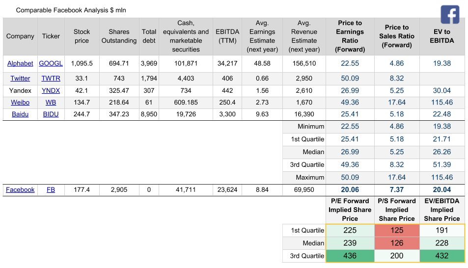Click the Facebook logo icon
This screenshot has width=468, height=268.
(x=449, y=15)
